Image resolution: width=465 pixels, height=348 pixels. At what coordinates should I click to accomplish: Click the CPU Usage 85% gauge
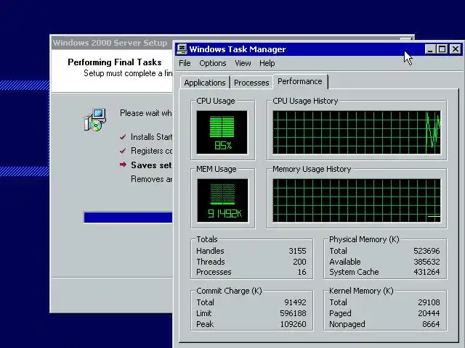(x=222, y=132)
